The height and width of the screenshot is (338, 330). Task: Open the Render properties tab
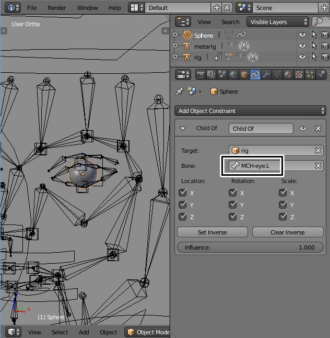201,75
